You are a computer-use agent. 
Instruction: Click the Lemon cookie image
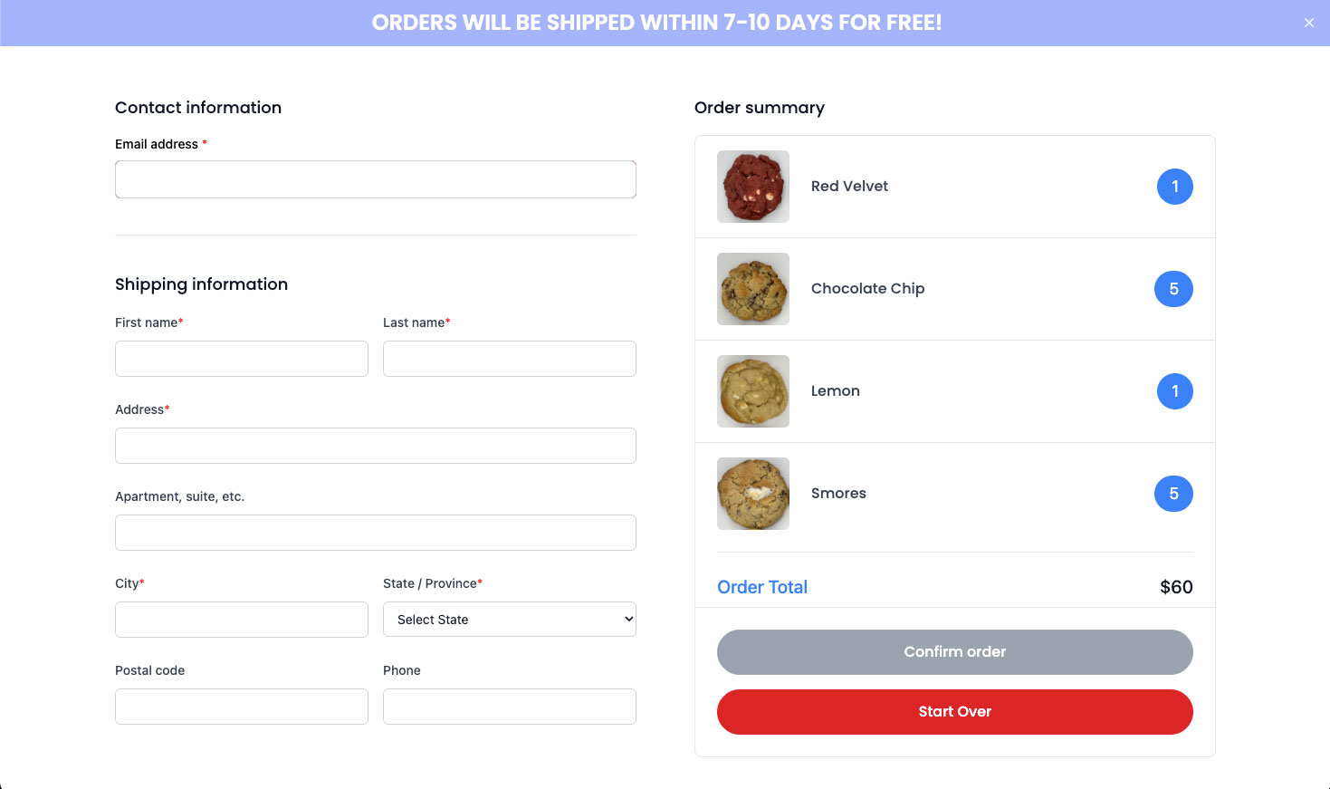(753, 391)
